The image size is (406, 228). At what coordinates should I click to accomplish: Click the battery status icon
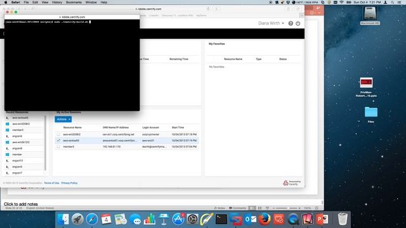[348, 3]
